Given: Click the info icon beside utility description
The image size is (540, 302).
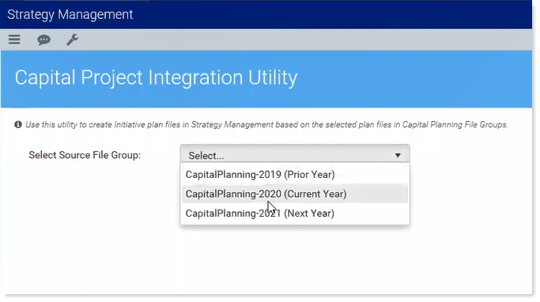Looking at the screenshot, I should (18, 124).
